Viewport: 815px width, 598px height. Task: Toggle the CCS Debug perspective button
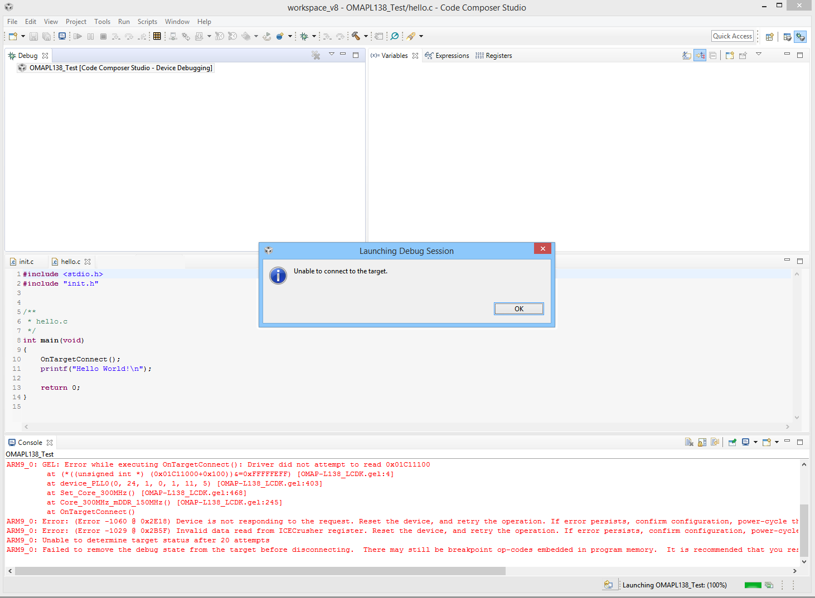800,37
